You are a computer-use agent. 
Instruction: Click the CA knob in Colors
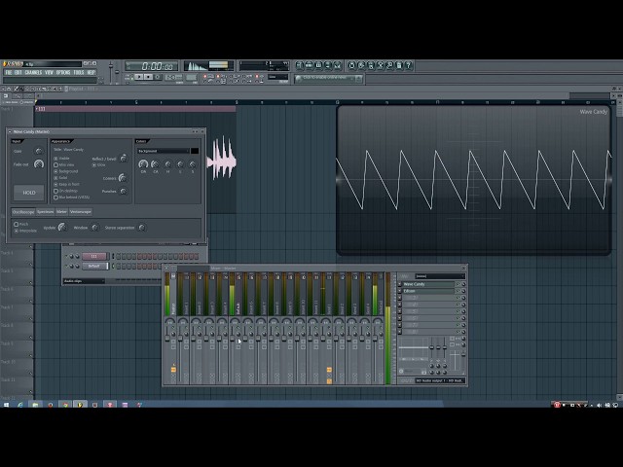point(156,164)
